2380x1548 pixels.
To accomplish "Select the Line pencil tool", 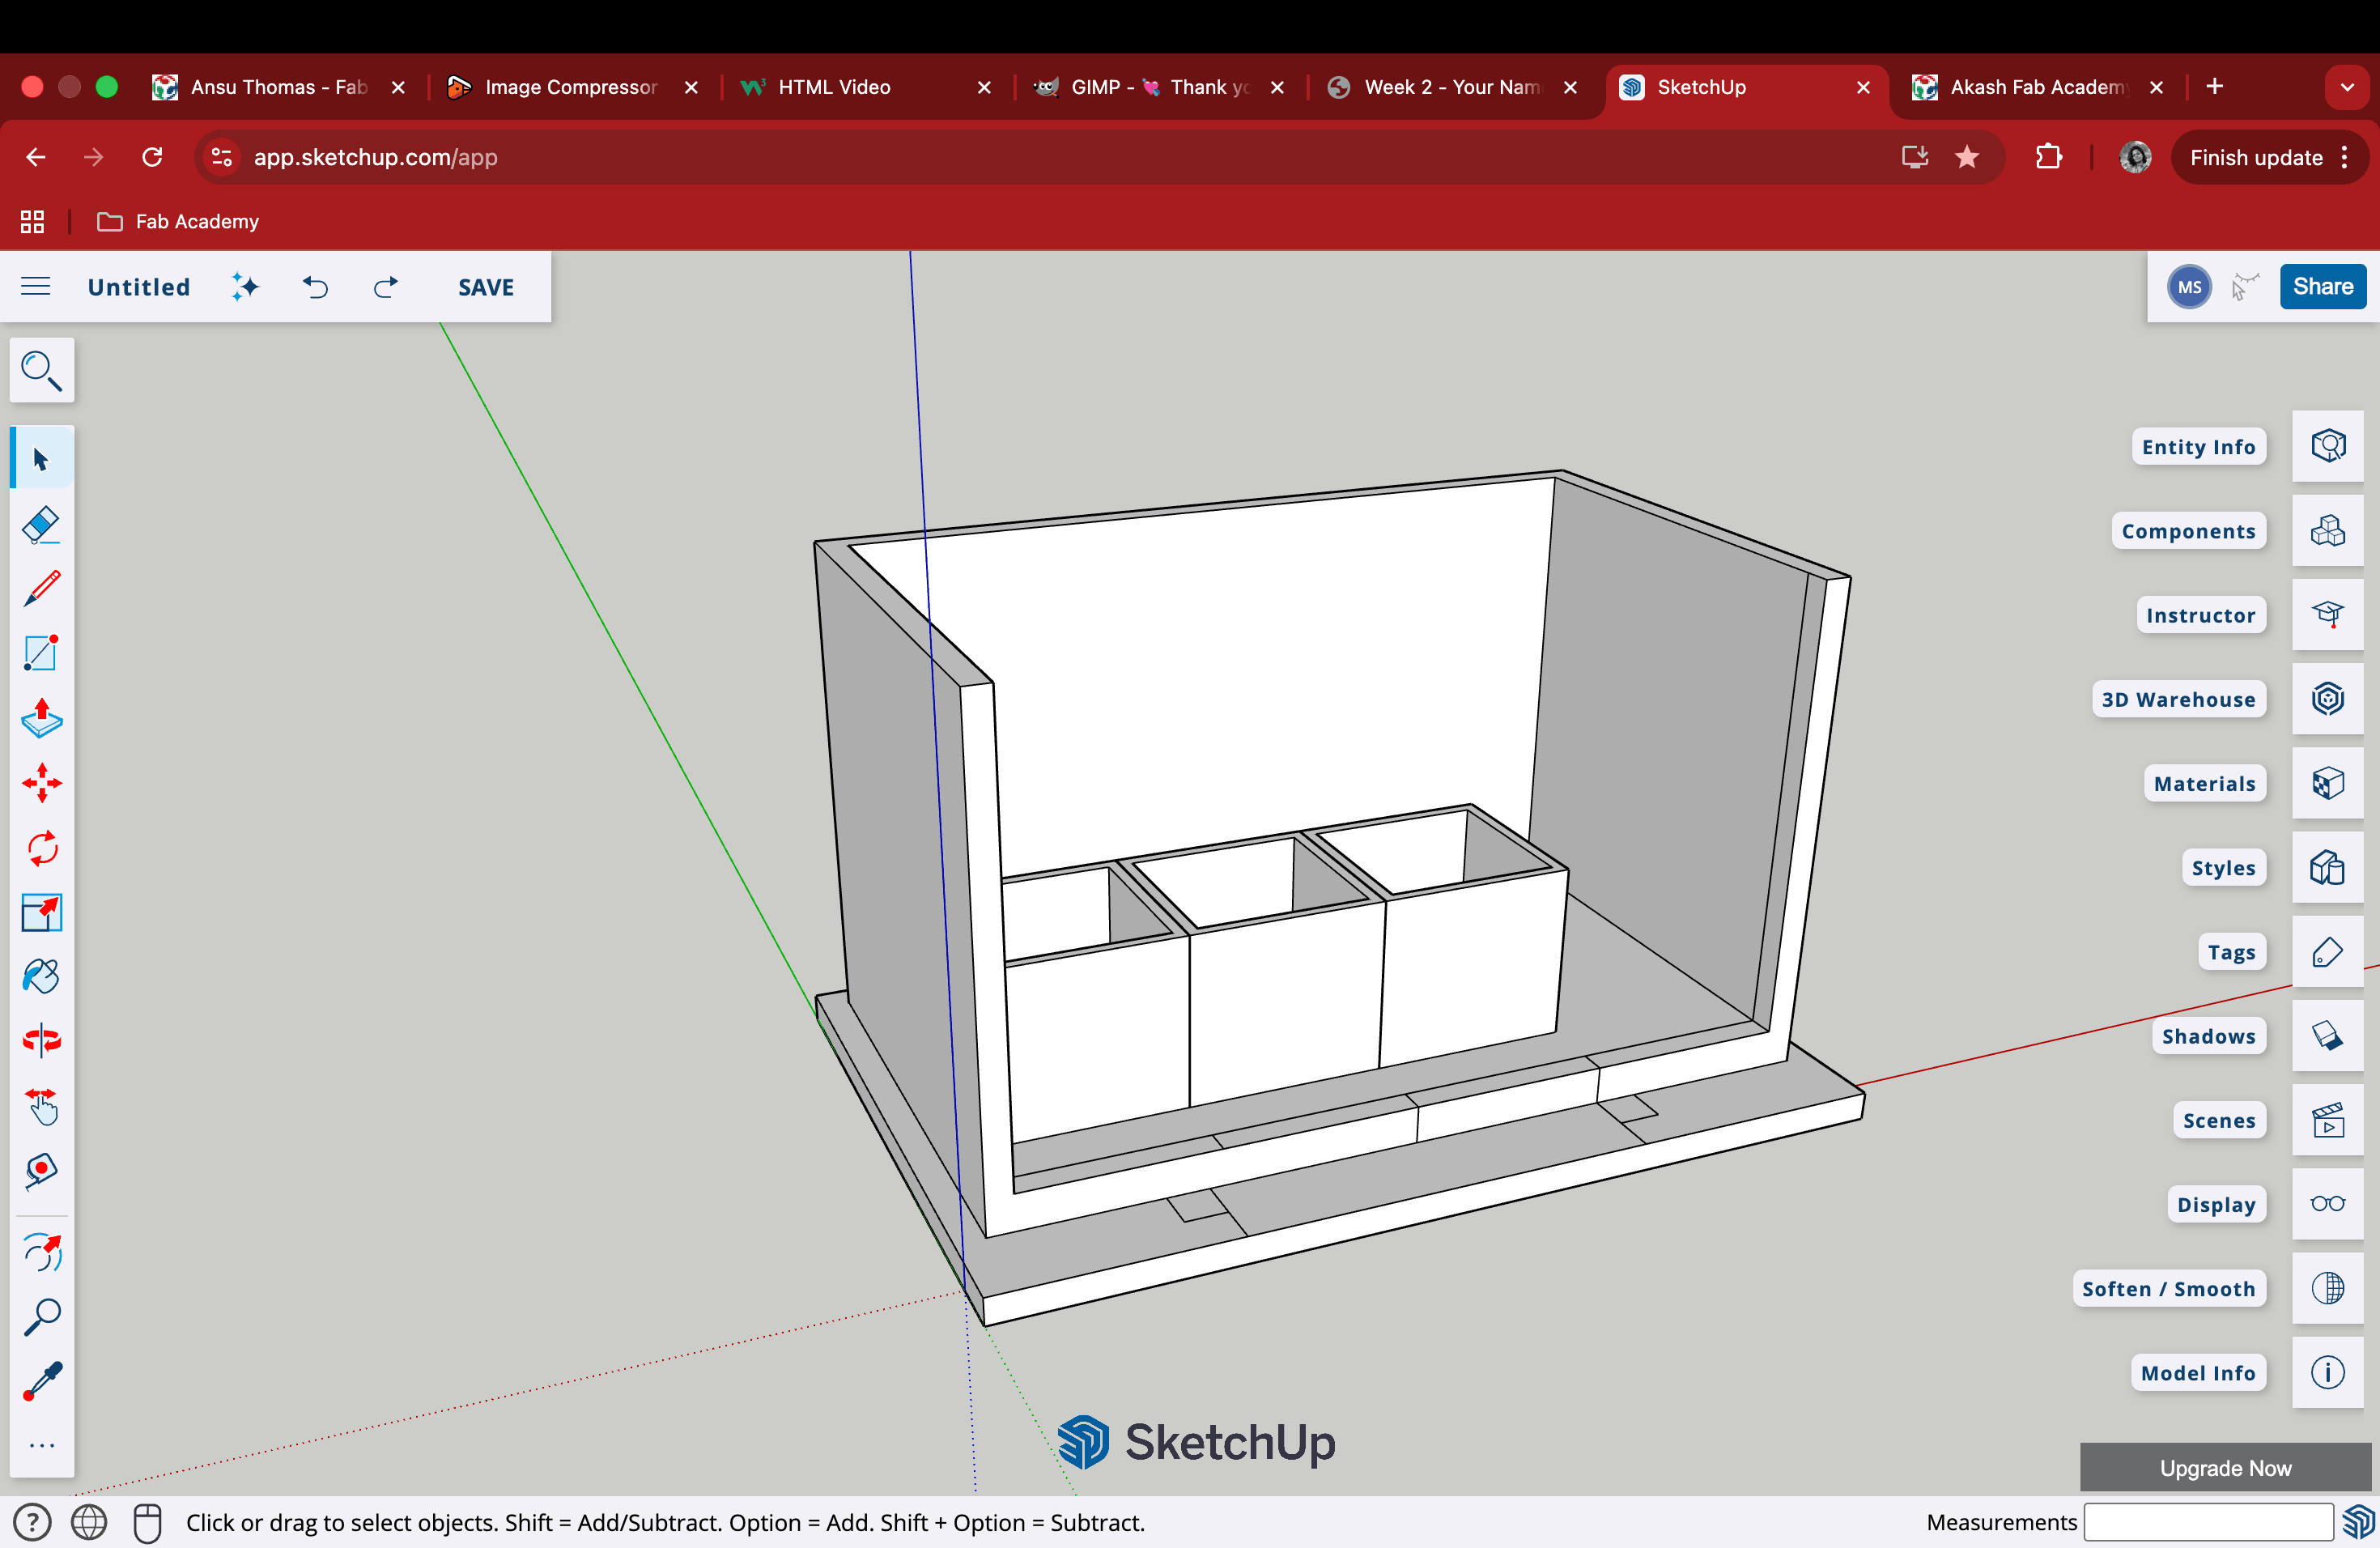I will click(41, 589).
